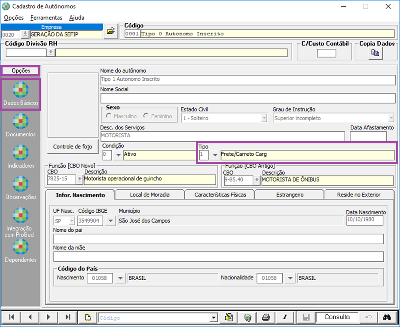The height and width of the screenshot is (327, 400).
Task: Click the Opções sidebar header button
Action: point(21,71)
